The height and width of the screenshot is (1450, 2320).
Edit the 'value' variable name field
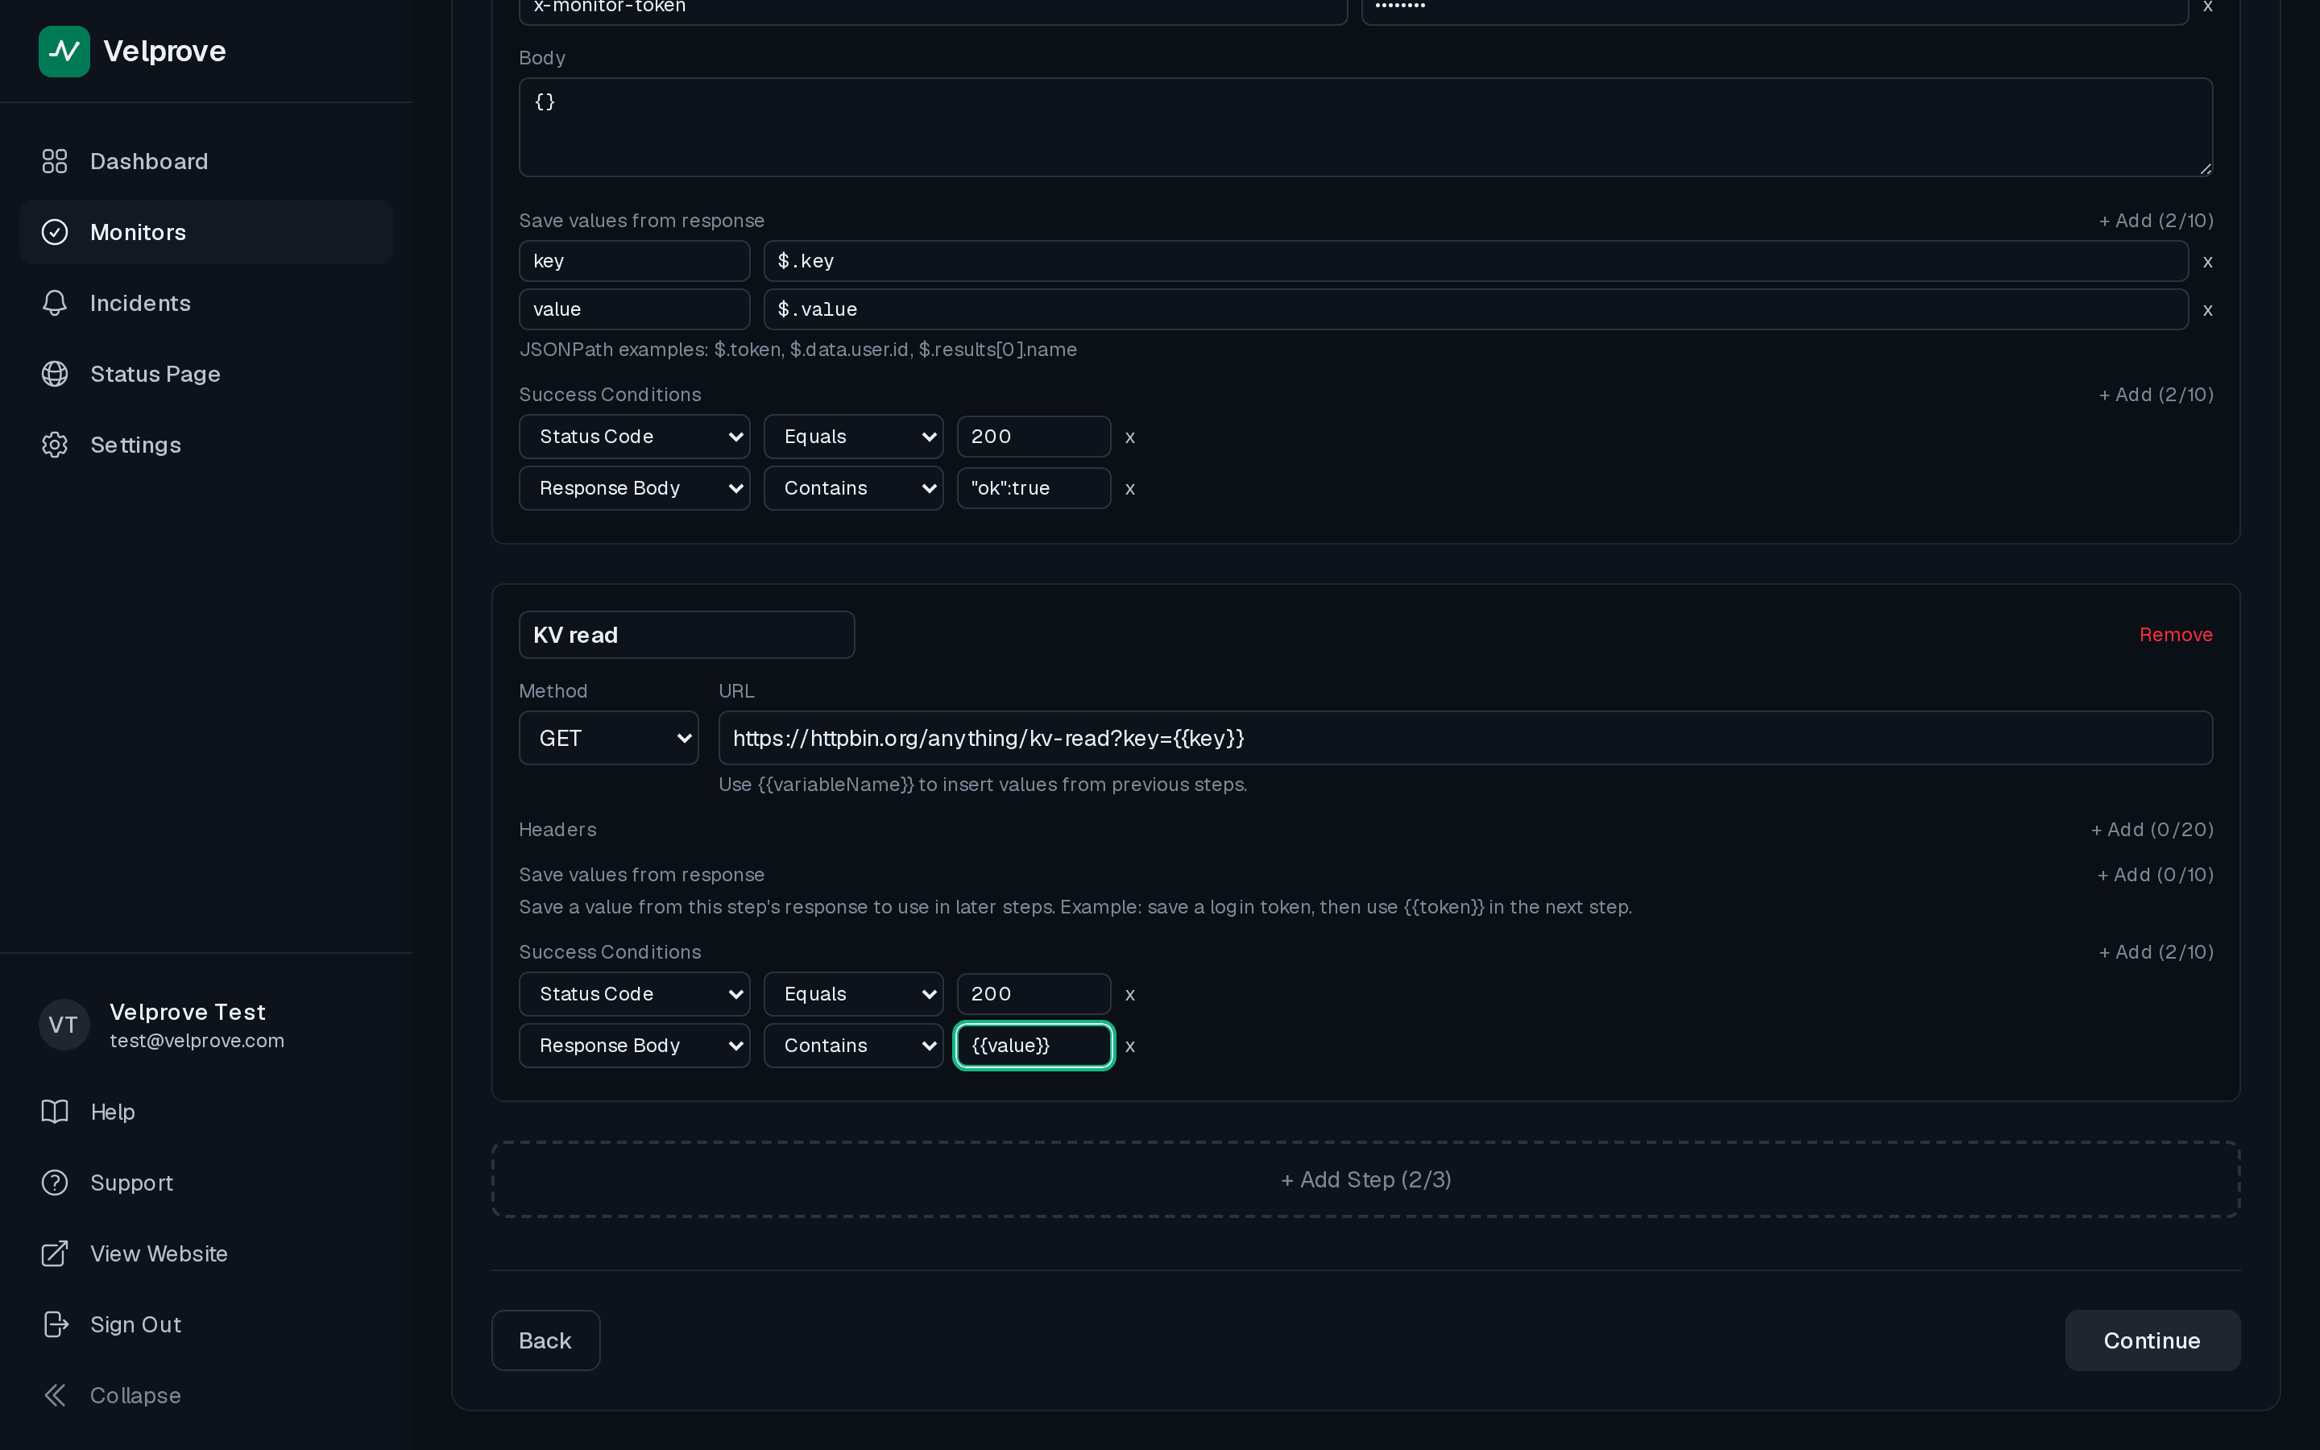[x=635, y=309]
